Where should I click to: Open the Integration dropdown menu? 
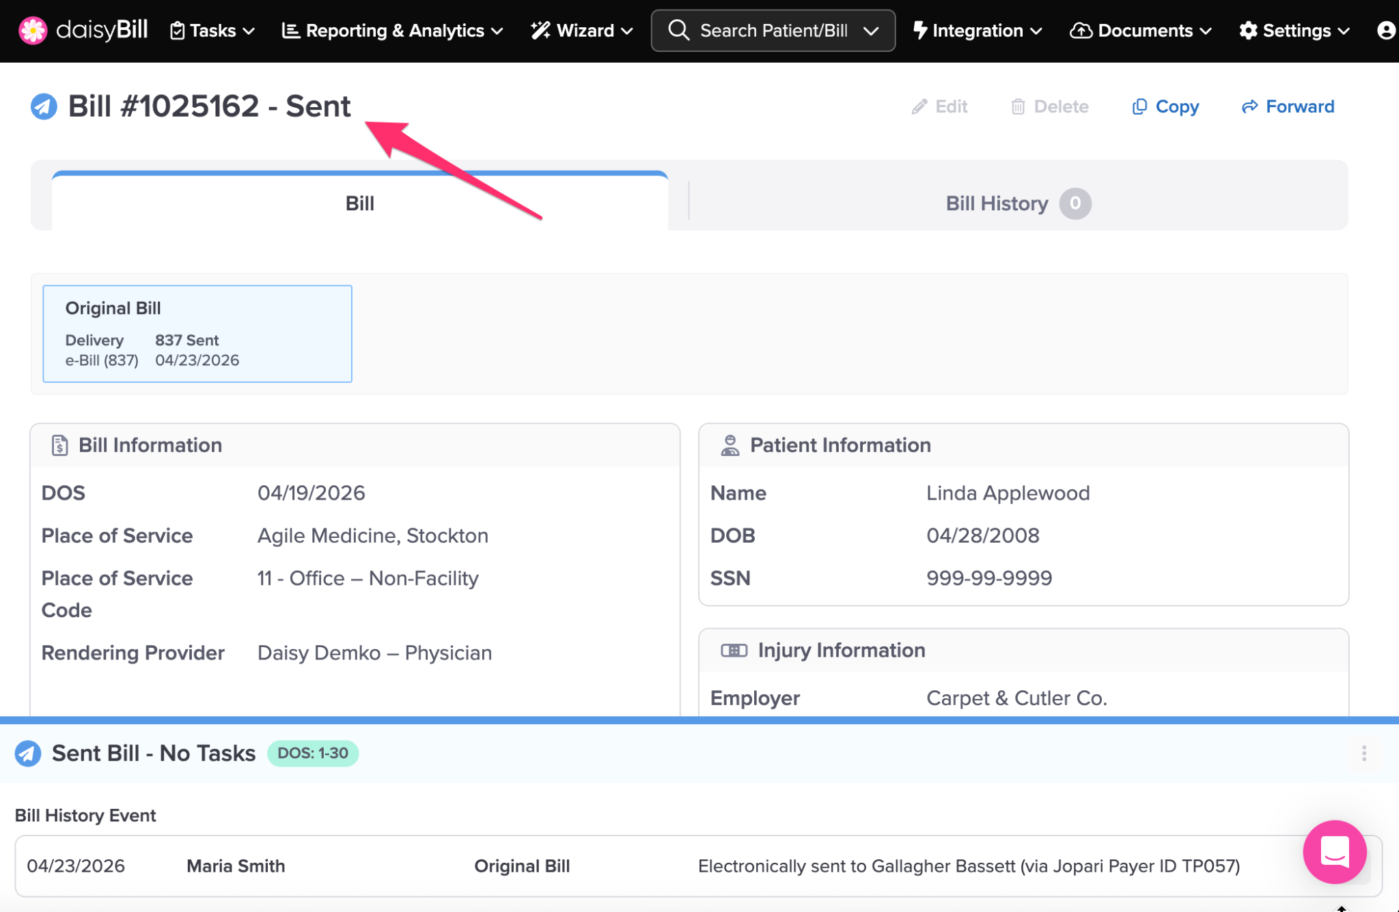[978, 31]
